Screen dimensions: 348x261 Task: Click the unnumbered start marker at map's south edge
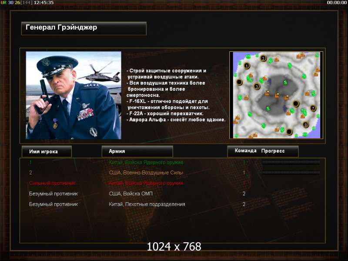pos(289,132)
